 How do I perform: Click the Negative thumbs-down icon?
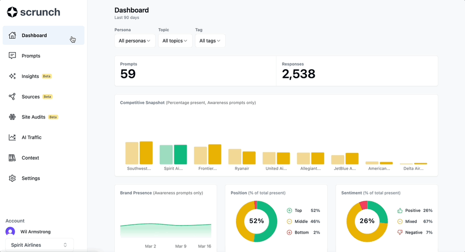point(400,233)
